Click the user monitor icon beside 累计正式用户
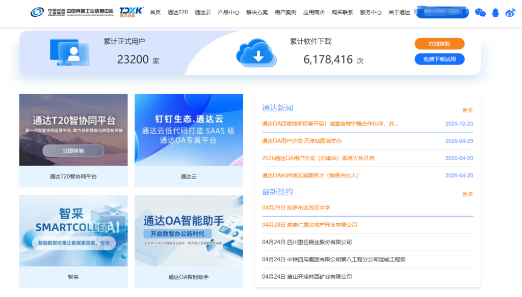Screen dimensions: 522x297 (x=69, y=52)
